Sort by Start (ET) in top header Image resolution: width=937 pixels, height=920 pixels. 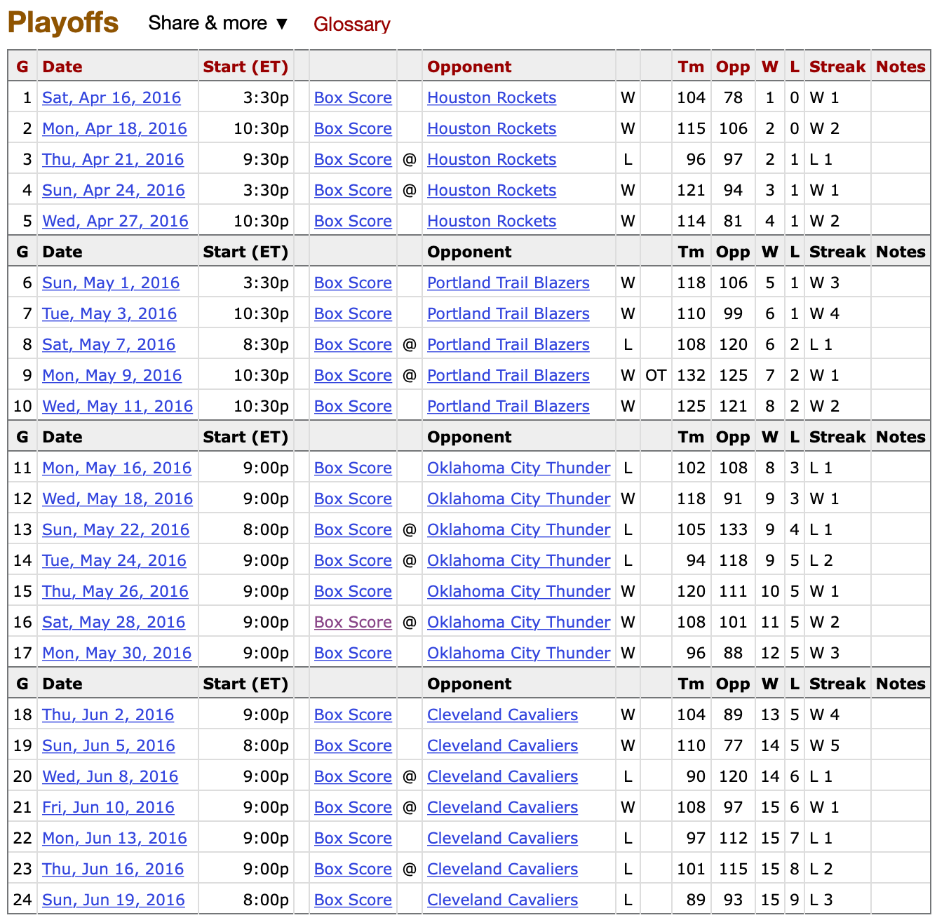(x=245, y=67)
